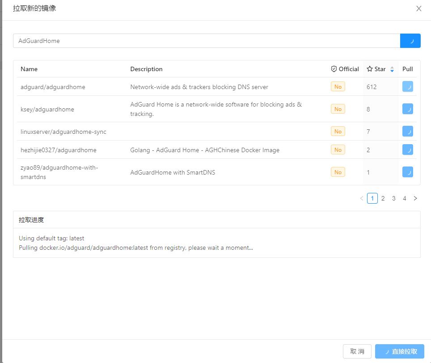
Task: Click the No official tag for zyao89/adguardhome-with-smartdns
Action: pos(338,172)
